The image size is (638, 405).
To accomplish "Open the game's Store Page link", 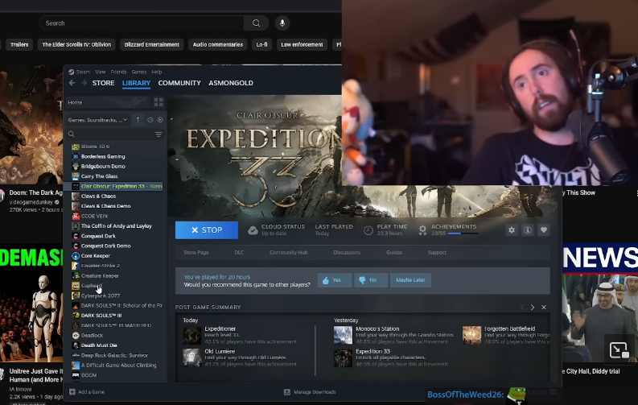I will (196, 252).
